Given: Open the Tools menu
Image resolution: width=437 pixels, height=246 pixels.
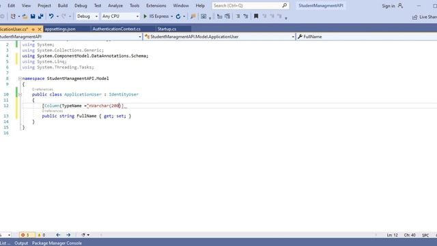Looking at the screenshot, I should pos(135,5).
